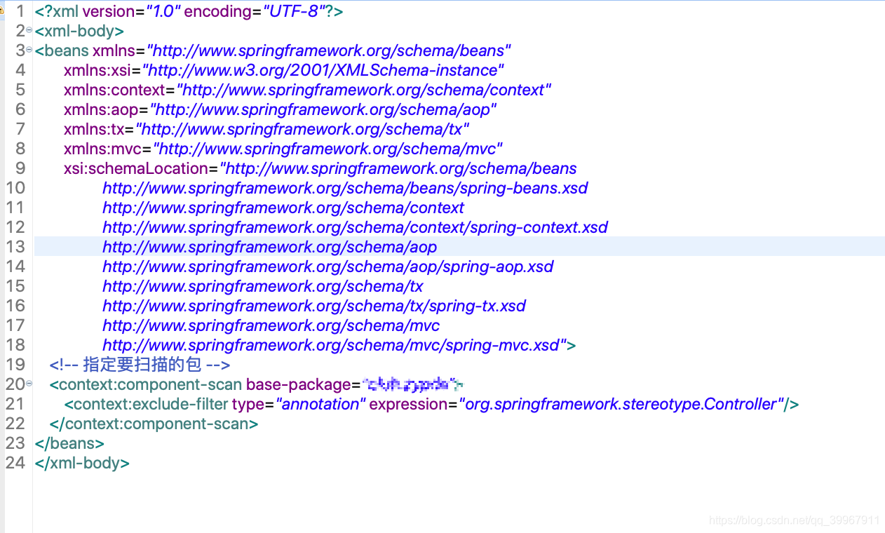
Task: Collapse the beans element on line 3
Action: click(28, 49)
